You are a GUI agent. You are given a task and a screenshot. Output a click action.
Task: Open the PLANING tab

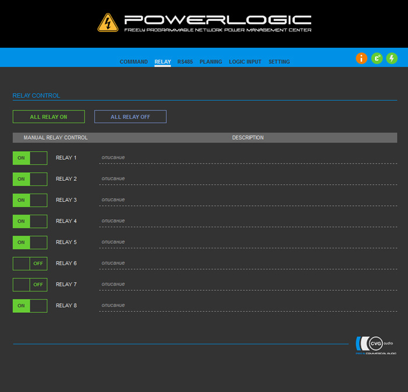(211, 62)
